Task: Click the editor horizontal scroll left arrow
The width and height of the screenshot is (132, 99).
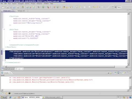Action: point(6,67)
